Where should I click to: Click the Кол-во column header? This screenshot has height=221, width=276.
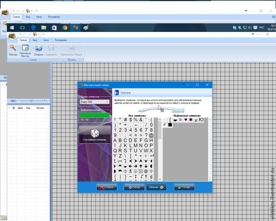(40, 108)
